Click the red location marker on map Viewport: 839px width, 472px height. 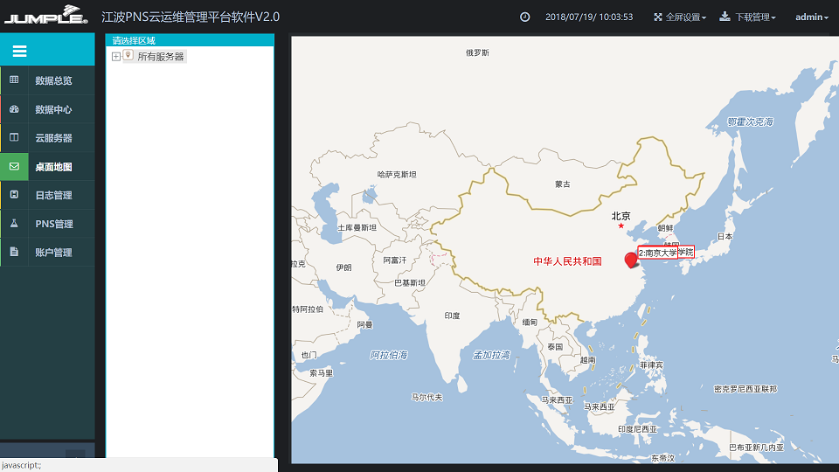(x=631, y=260)
